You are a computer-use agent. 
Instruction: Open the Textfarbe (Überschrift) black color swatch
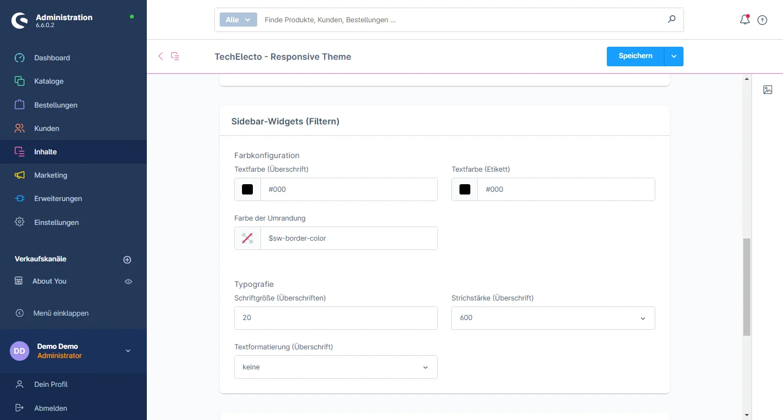[247, 190]
